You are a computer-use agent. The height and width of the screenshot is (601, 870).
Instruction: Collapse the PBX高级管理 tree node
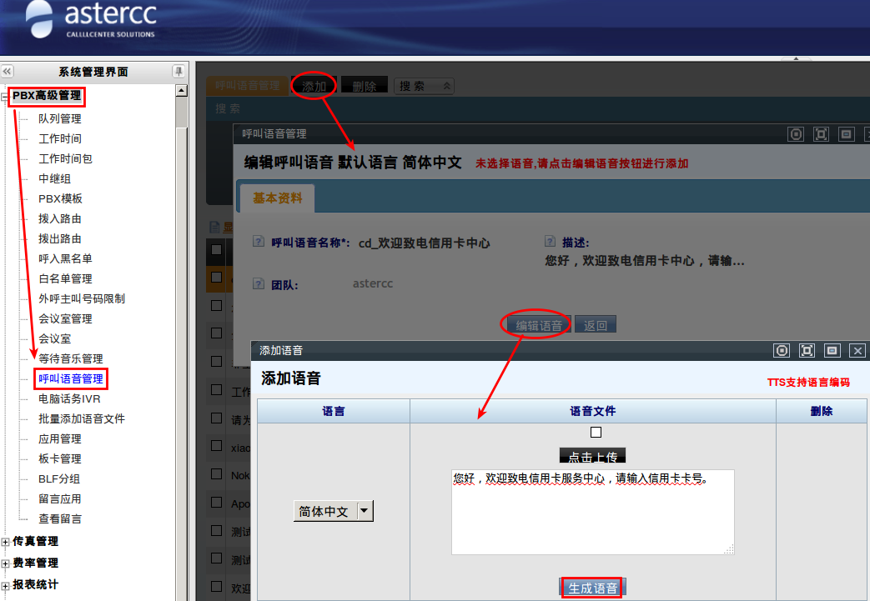(x=7, y=97)
